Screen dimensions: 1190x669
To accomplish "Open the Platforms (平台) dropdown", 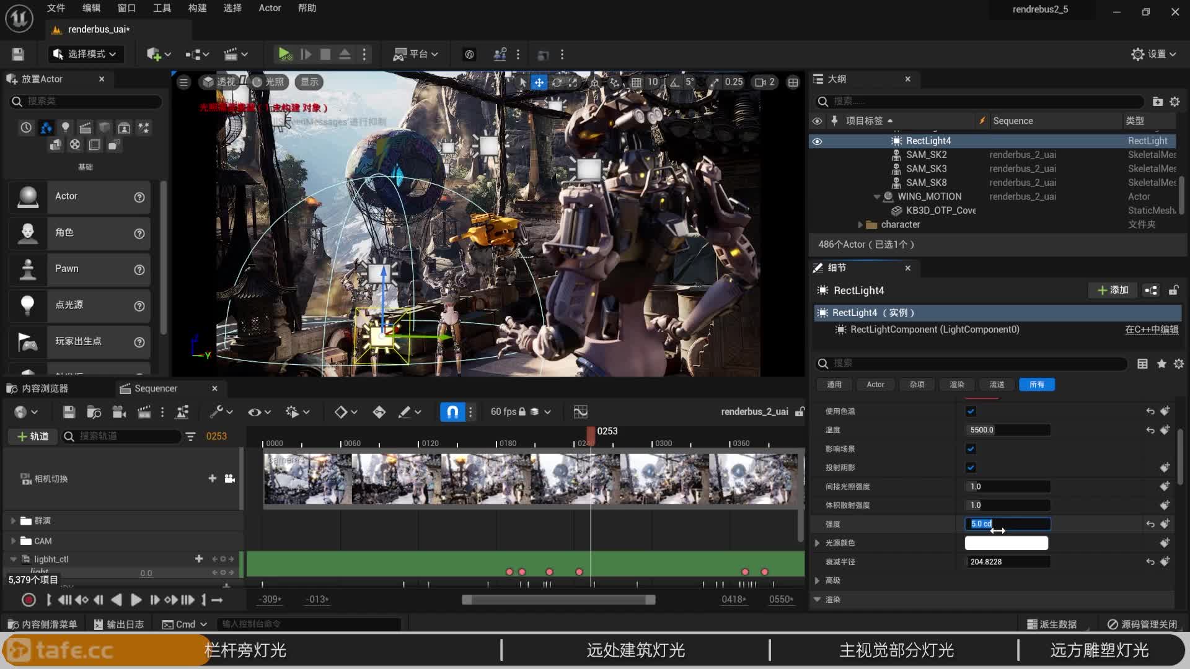I will [x=415, y=55].
